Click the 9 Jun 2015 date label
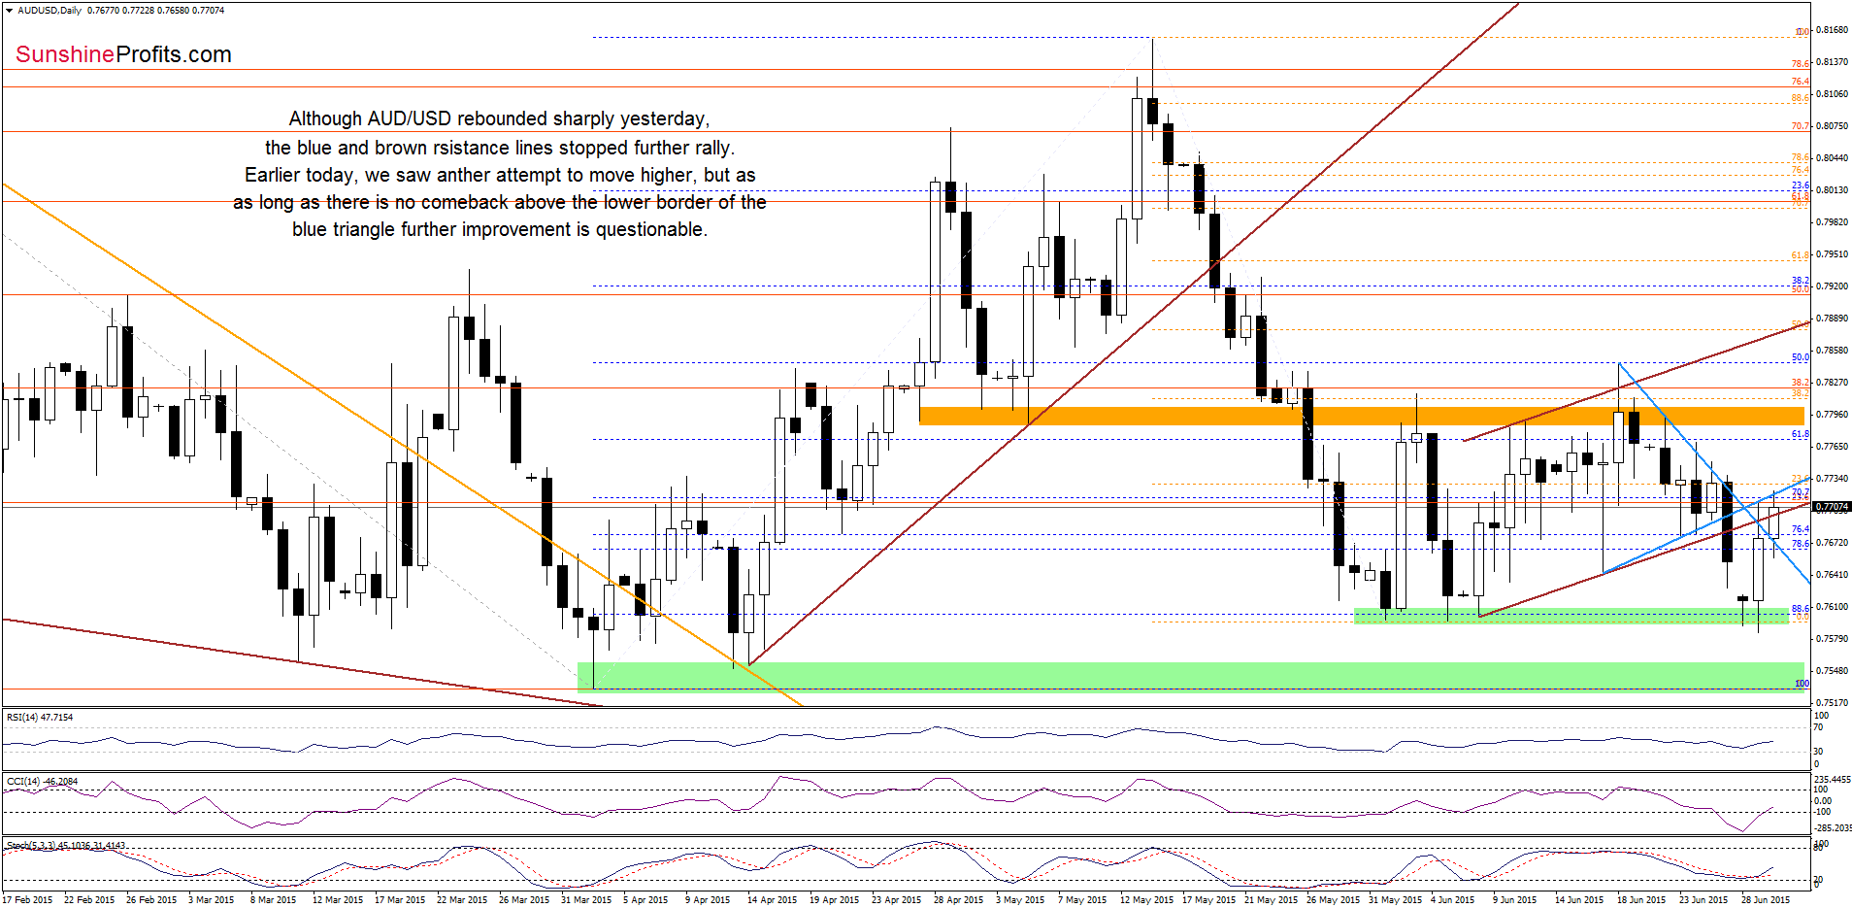The width and height of the screenshot is (1852, 908). click(1514, 899)
